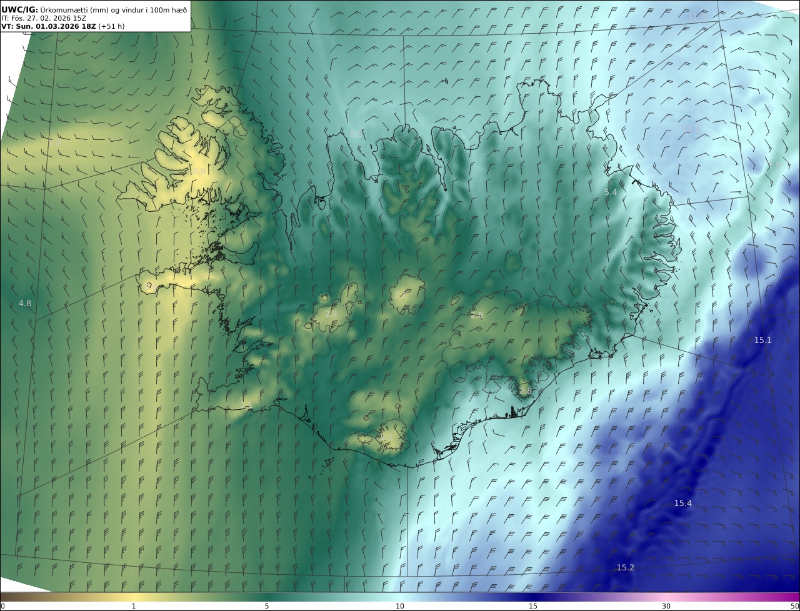Click the "UWC/IG" bold title label
Screen dimensions: 800x611
point(20,9)
